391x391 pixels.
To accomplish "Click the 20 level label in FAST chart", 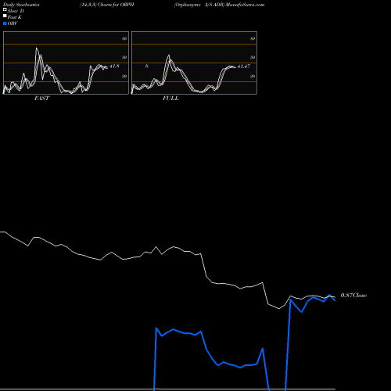I will tap(124, 76).
